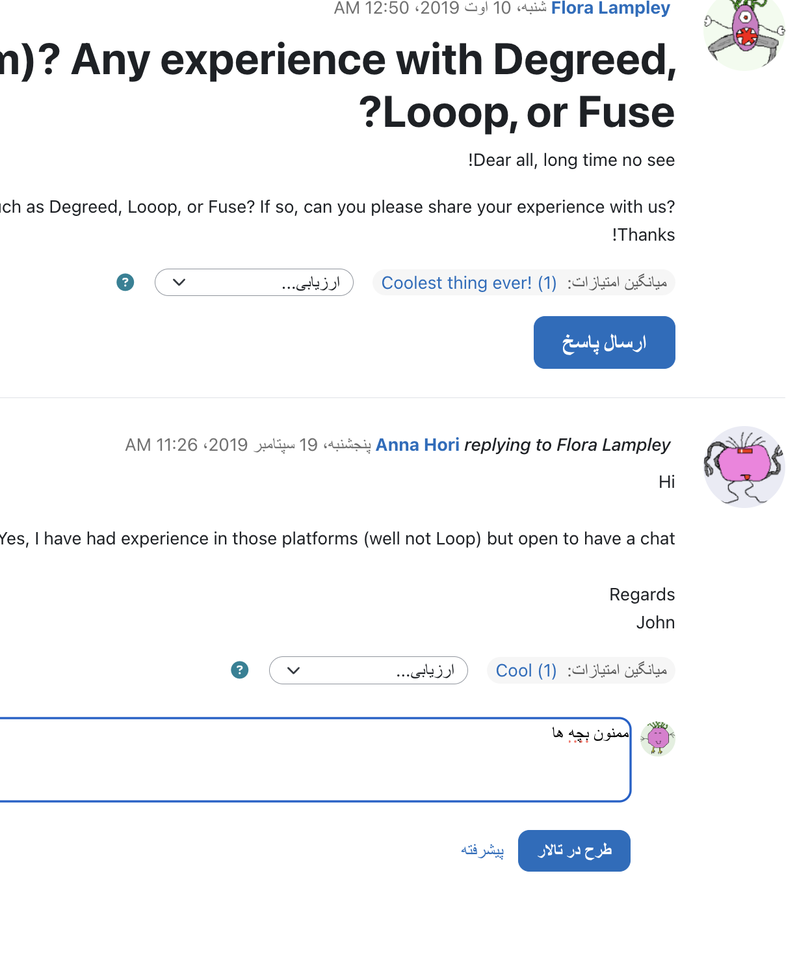This screenshot has height=964, width=810.
Task: Expand the ارزیابی rating dropdown on Flora's post
Action: 254,282
